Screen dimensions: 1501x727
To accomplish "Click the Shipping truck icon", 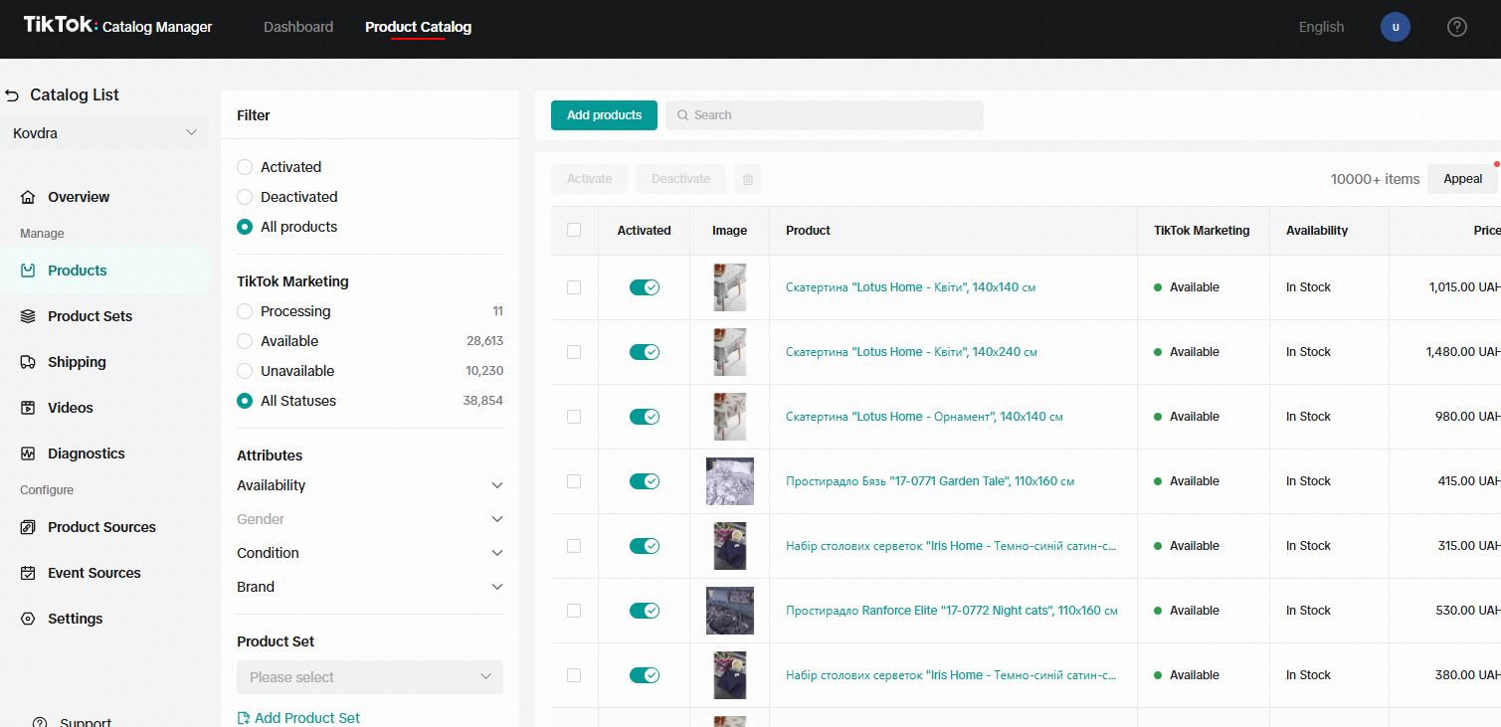I will pos(28,362).
